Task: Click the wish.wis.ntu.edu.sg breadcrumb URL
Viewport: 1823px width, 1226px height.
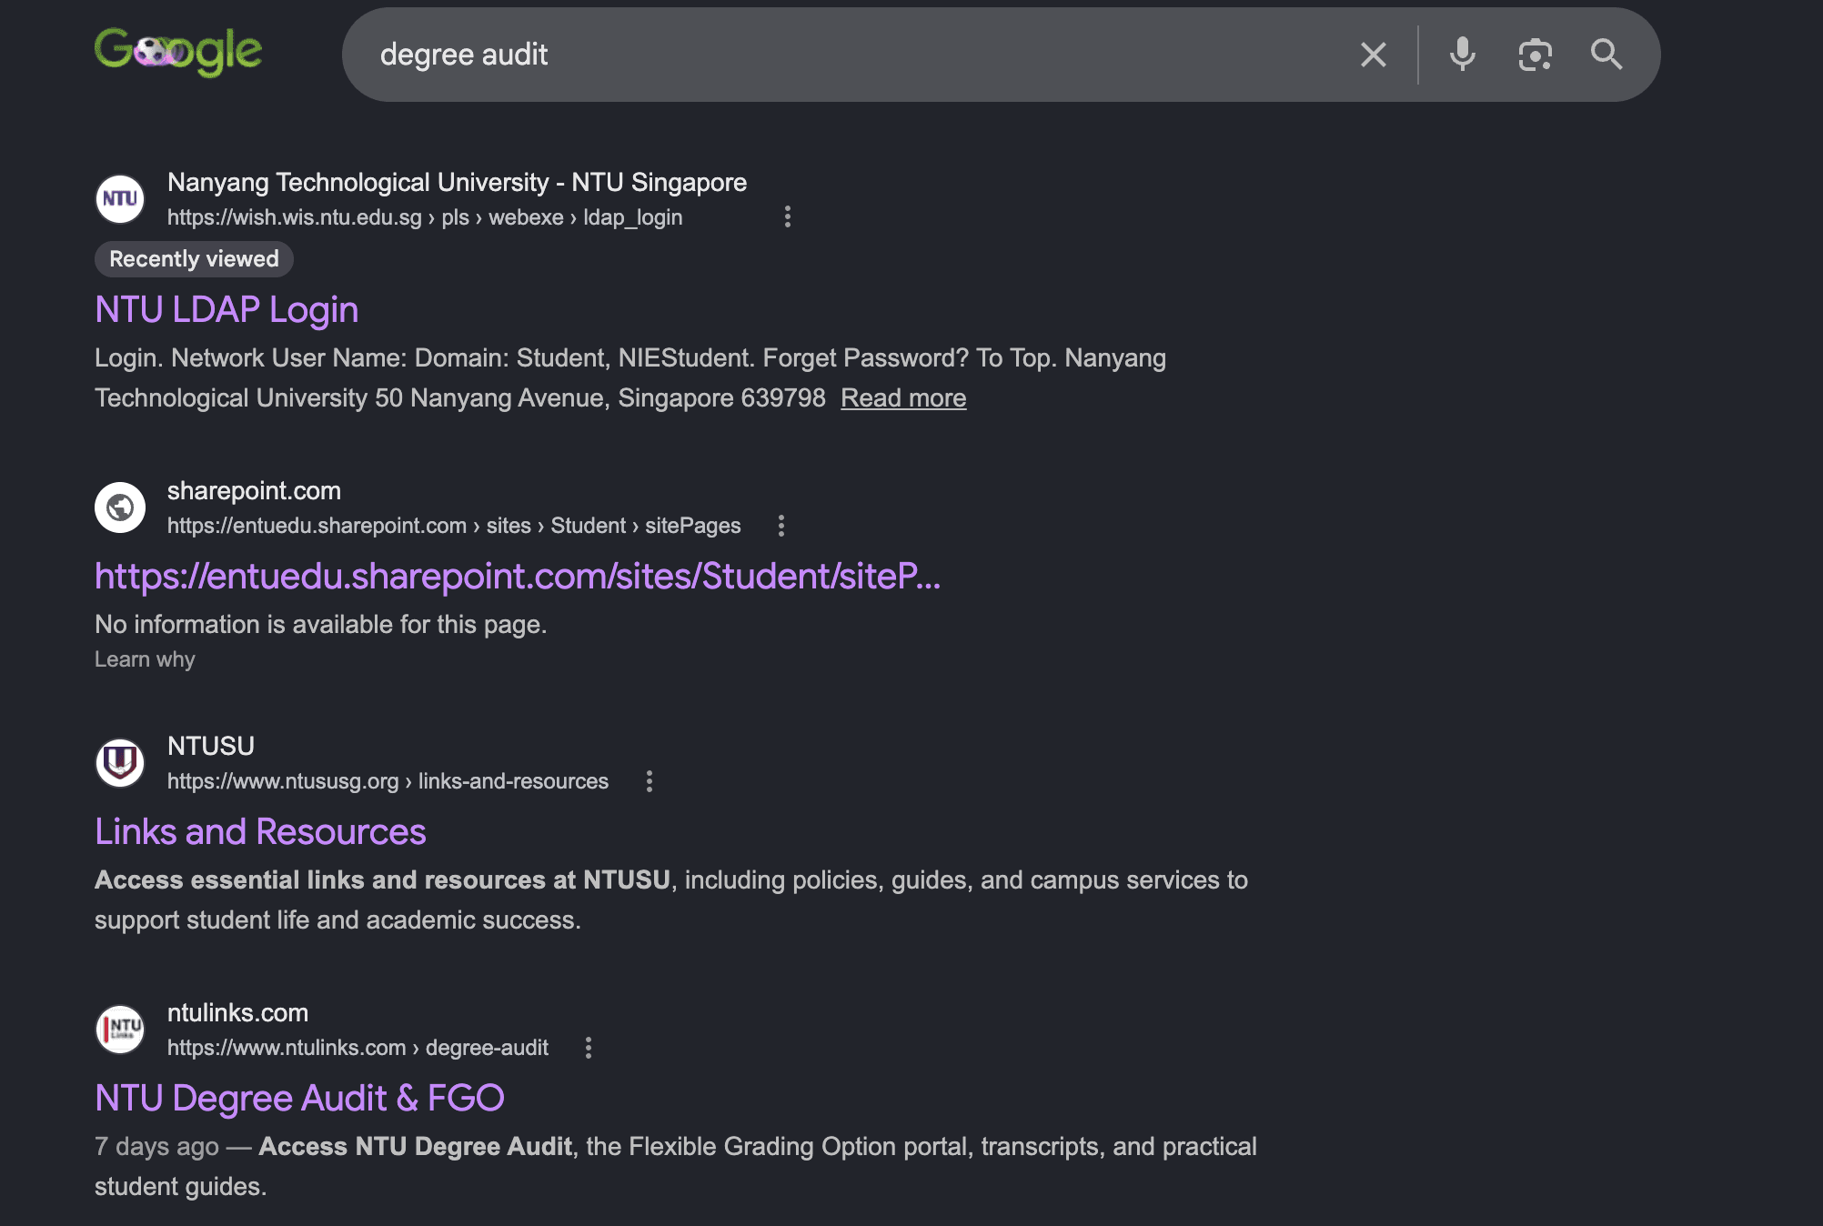Action: coord(425,217)
